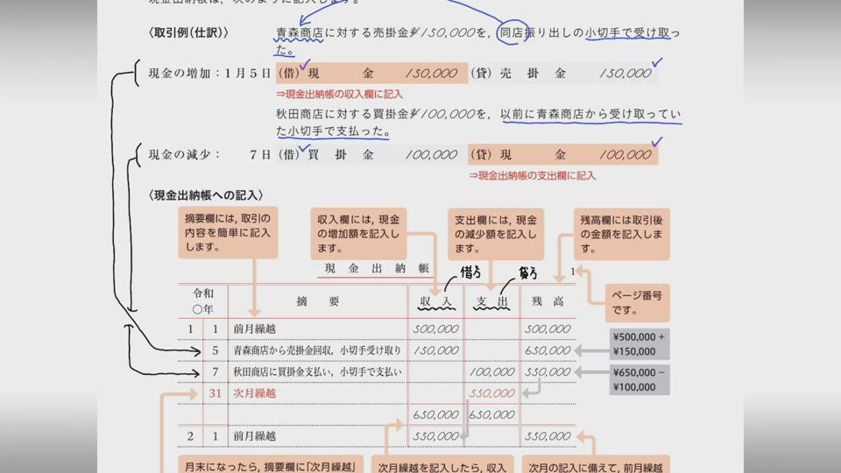Click the highlighted (借) 現金 150,000 entry

tap(371, 74)
